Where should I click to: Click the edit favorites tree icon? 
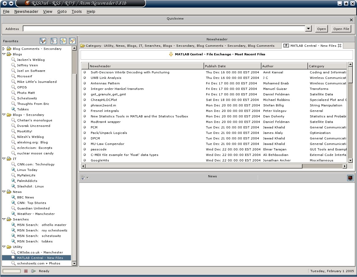tap(43, 41)
